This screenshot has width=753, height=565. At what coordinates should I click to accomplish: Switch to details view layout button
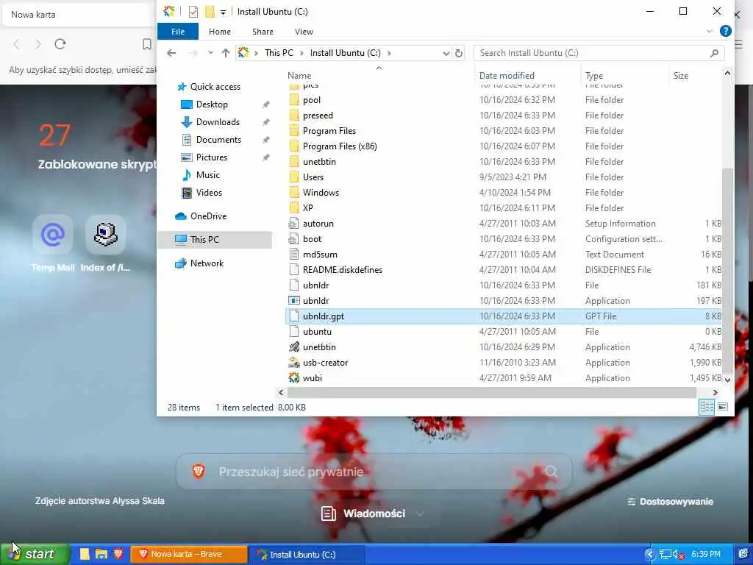(707, 407)
